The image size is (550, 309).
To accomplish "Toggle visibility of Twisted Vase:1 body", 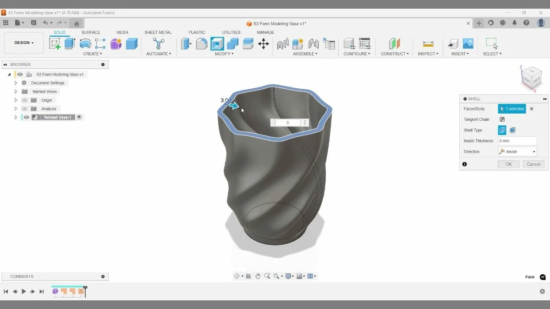I will 27,117.
